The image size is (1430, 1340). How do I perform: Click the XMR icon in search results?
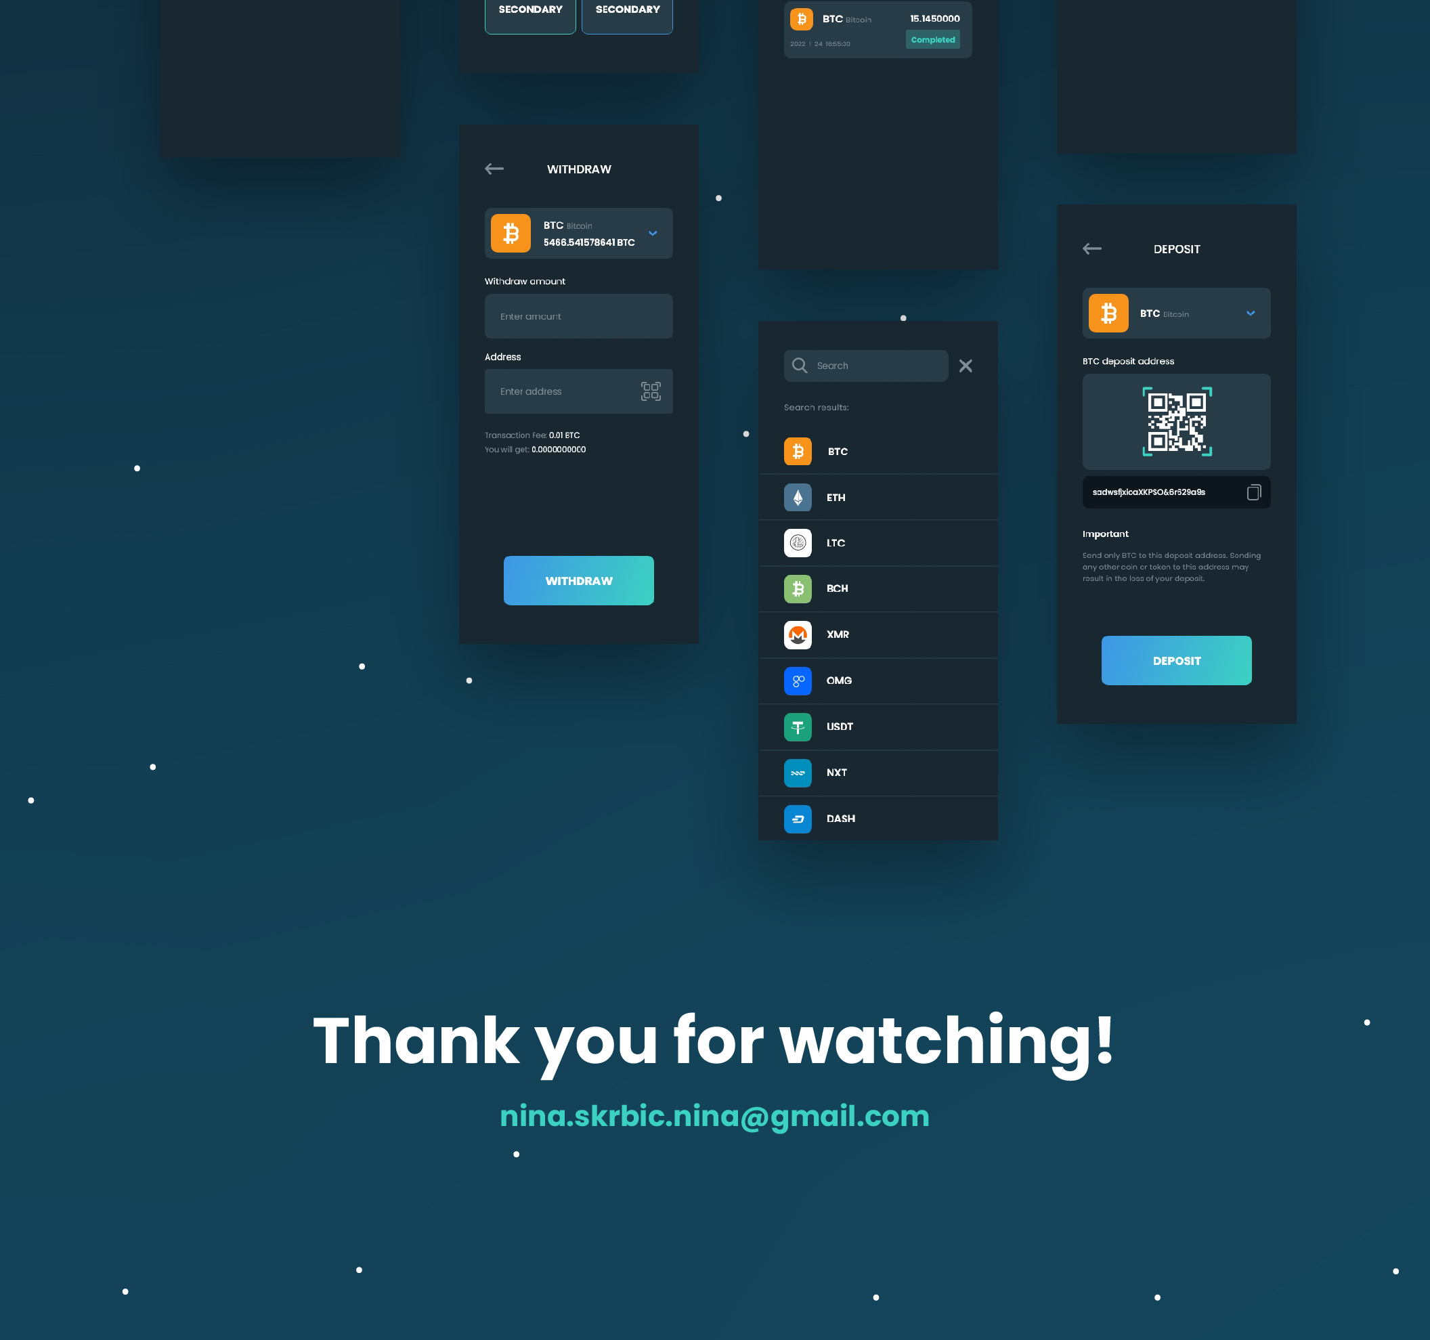coord(798,634)
